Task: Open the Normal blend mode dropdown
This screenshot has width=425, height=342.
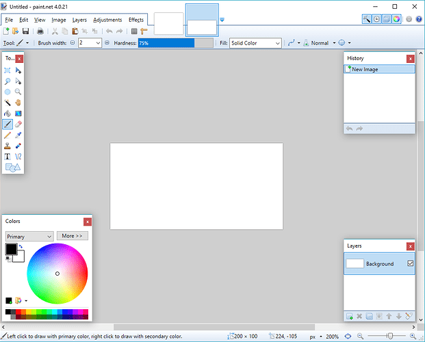Action: [334, 43]
